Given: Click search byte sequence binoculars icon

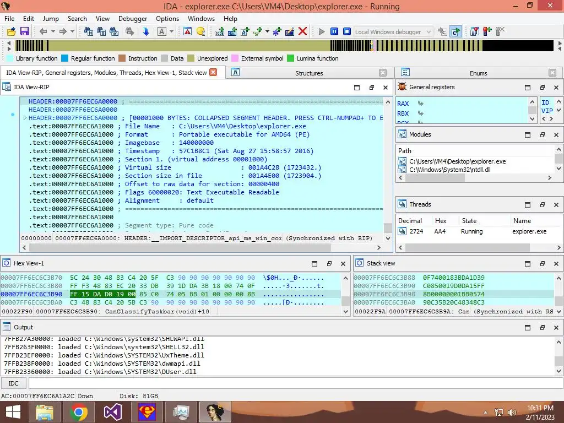Looking at the screenshot, I should pyautogui.click(x=114, y=31).
